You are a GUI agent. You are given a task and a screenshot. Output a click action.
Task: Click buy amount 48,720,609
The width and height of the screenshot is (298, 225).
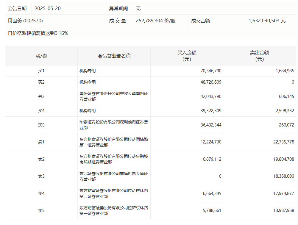click(x=211, y=82)
